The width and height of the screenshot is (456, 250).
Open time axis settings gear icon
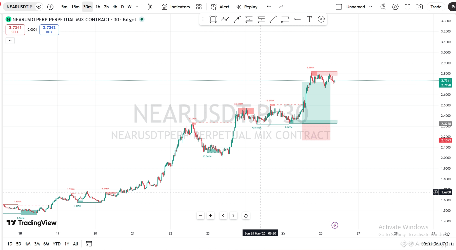click(447, 234)
